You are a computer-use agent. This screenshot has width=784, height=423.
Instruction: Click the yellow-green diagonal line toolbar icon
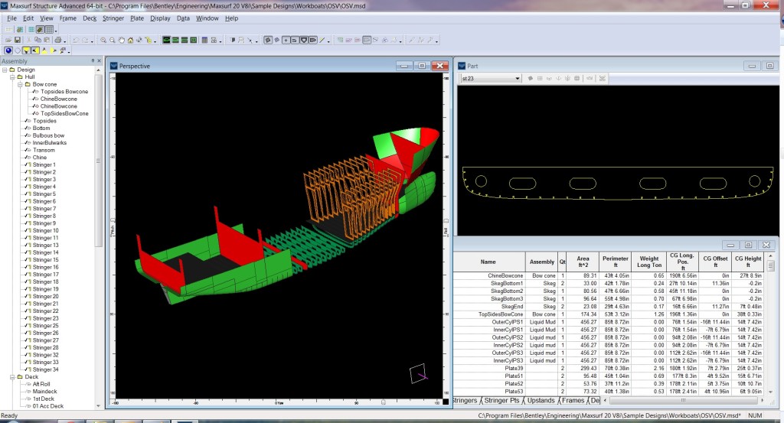click(x=322, y=40)
